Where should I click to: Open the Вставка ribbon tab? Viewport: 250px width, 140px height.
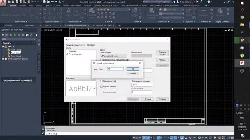[23, 5]
